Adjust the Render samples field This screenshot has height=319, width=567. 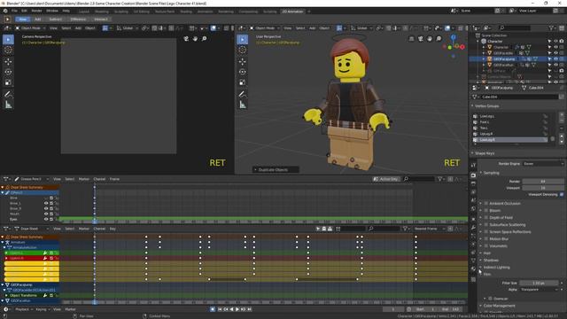pyautogui.click(x=543, y=181)
